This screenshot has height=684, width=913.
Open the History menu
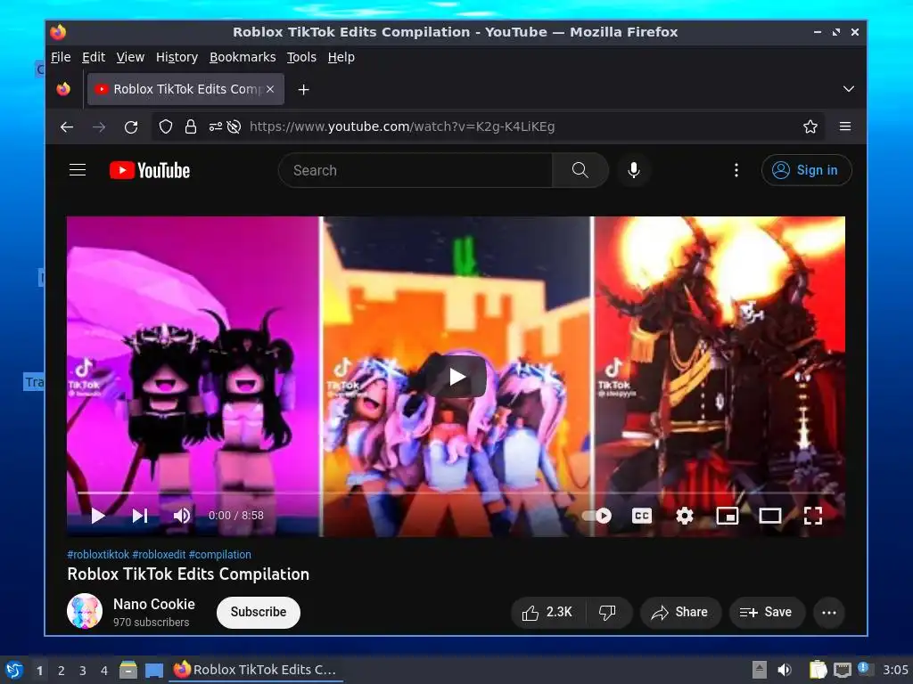(177, 57)
